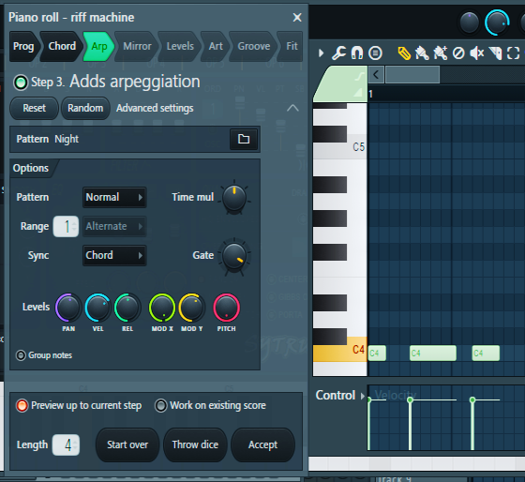Click the longest C4 note in piano roll
Screen dimensions: 525x482
433,354
